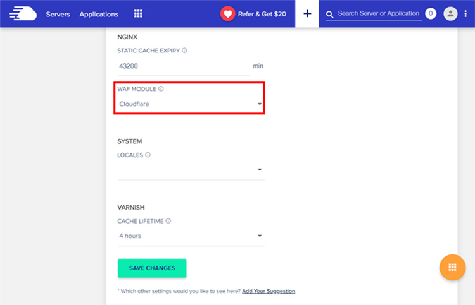Click the plus add button in navbar
Image resolution: width=475 pixels, height=305 pixels.
[x=307, y=14]
